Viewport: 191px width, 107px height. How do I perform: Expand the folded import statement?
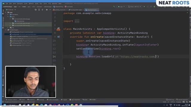77,21
